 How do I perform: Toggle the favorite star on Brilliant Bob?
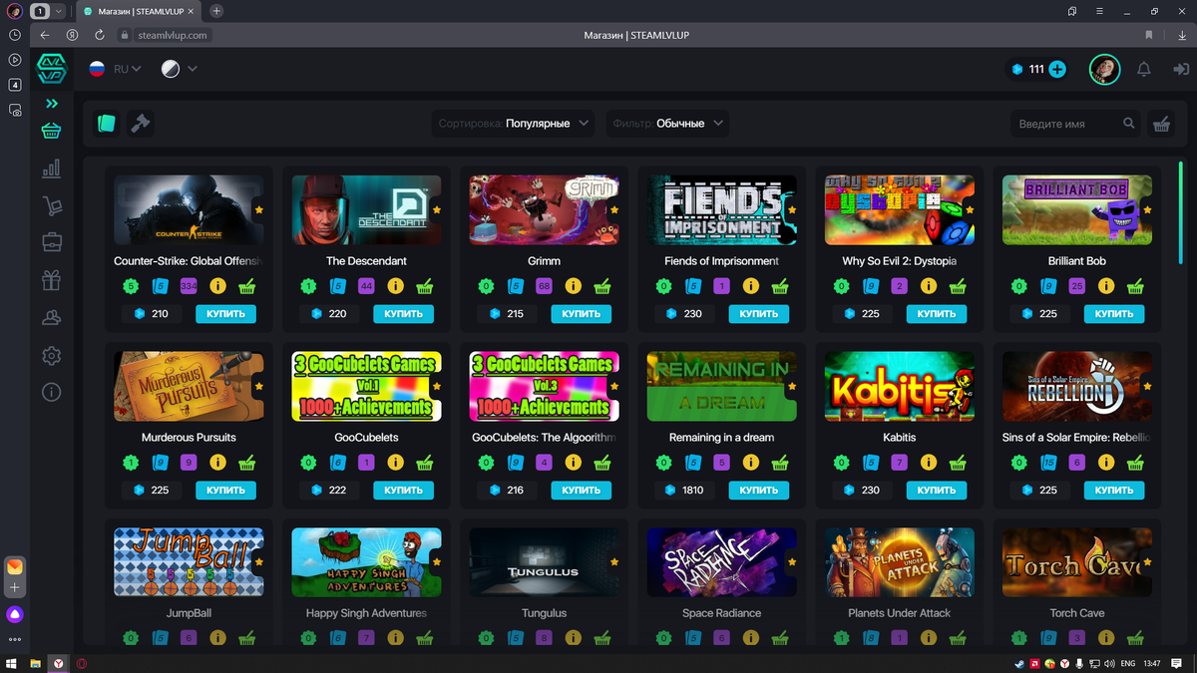tap(1147, 210)
